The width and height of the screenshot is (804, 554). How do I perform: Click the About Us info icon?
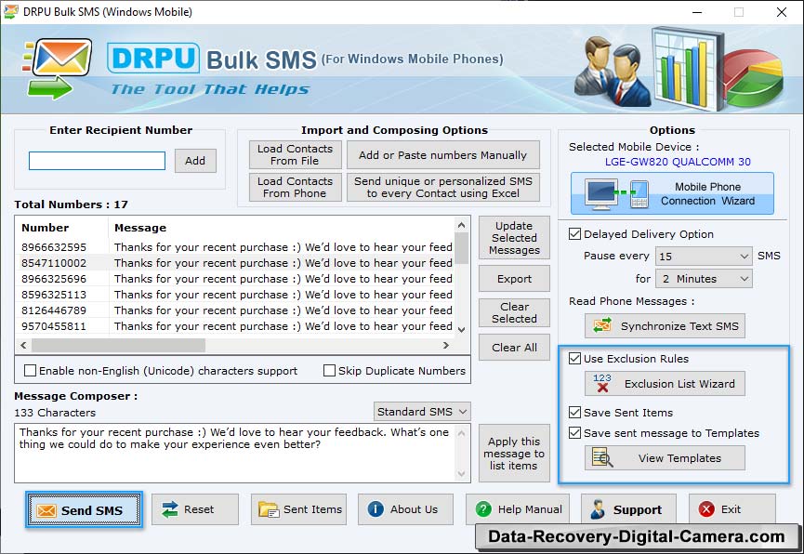[x=376, y=509]
